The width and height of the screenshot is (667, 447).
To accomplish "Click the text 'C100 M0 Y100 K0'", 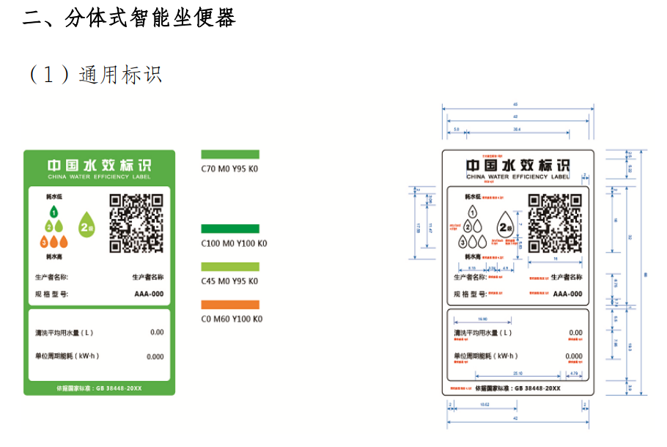I will click(234, 243).
